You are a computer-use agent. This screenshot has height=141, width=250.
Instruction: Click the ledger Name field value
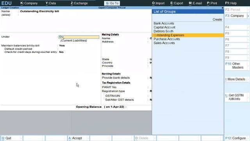(39, 11)
